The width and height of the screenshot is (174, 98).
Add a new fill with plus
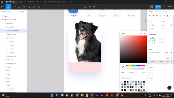coord(172,58)
